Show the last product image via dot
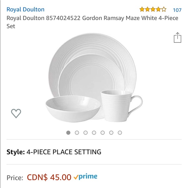Screen dimensions: 188x188 pyautogui.click(x=120, y=133)
